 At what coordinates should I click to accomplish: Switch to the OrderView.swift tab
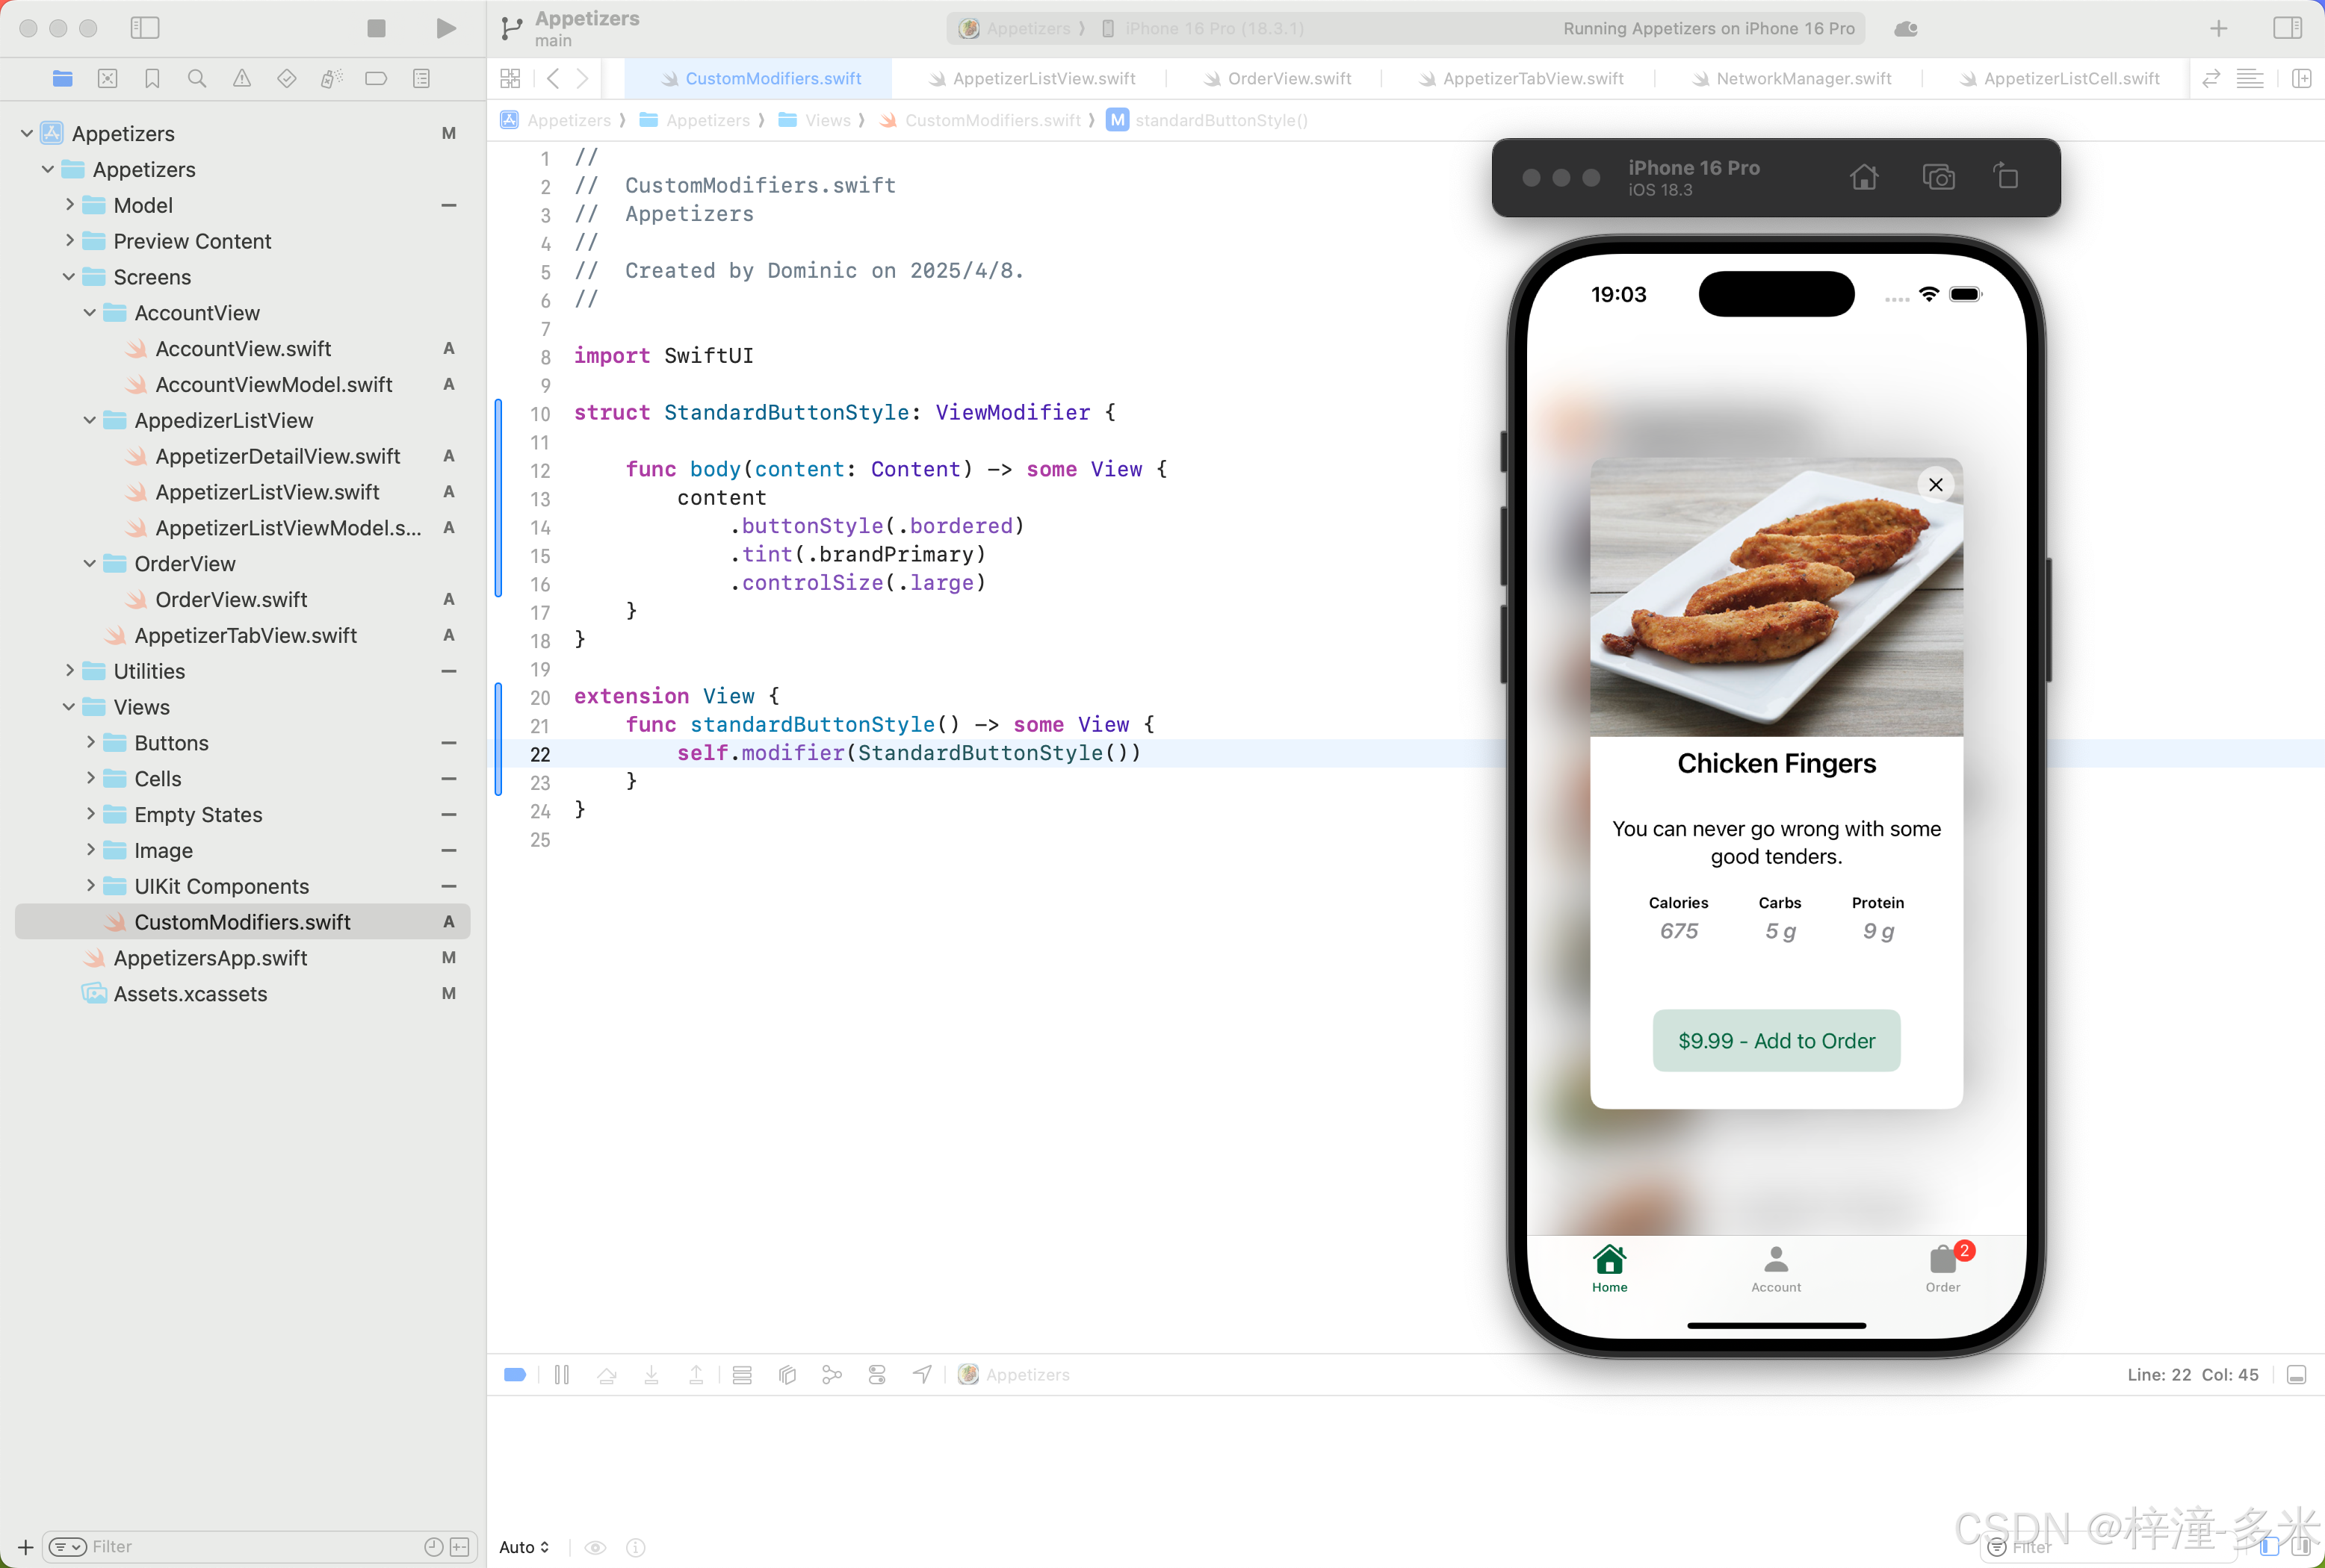pyautogui.click(x=1289, y=78)
